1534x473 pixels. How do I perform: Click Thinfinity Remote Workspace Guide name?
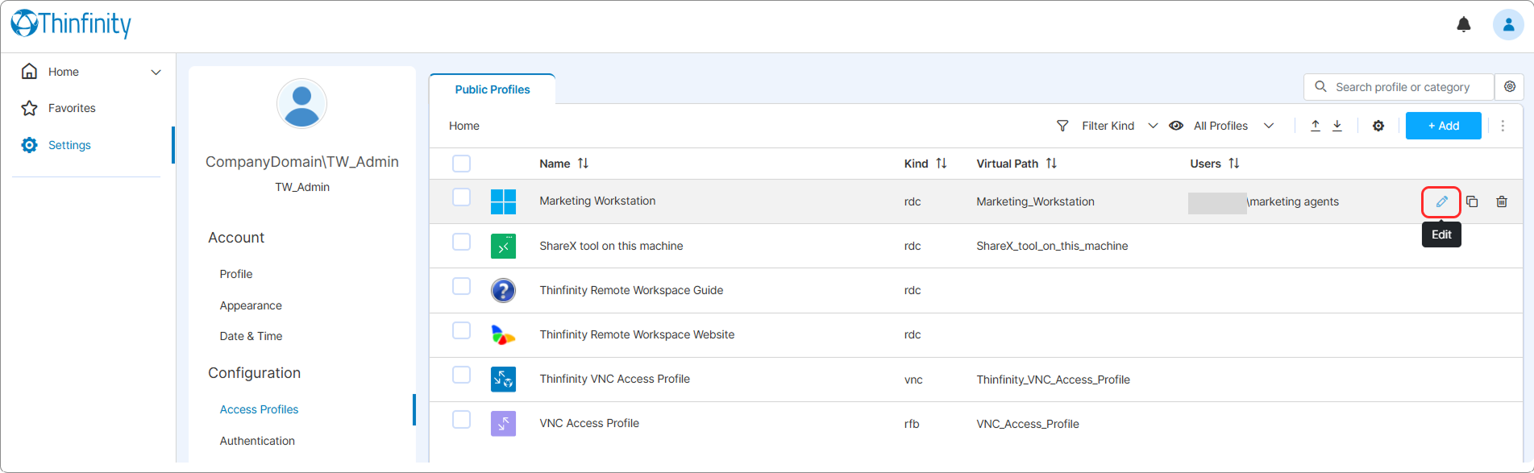pyautogui.click(x=631, y=290)
